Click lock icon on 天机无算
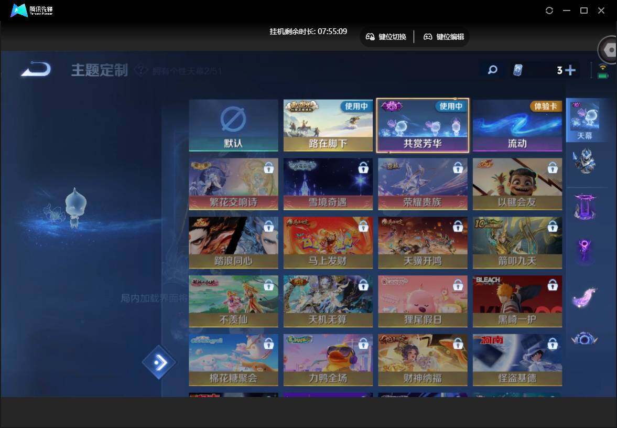 coord(363,285)
